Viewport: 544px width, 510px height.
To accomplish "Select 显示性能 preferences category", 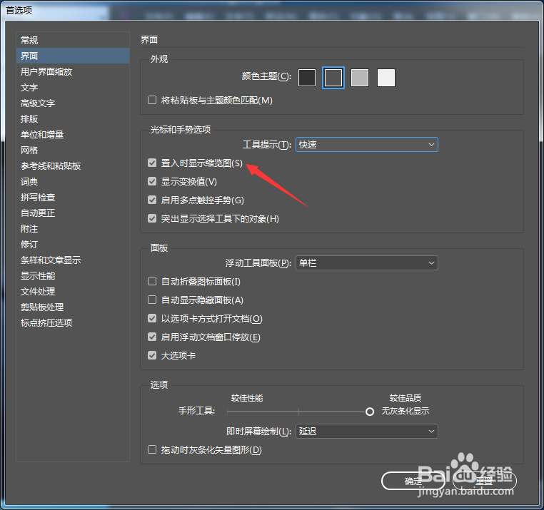I will [x=73, y=276].
